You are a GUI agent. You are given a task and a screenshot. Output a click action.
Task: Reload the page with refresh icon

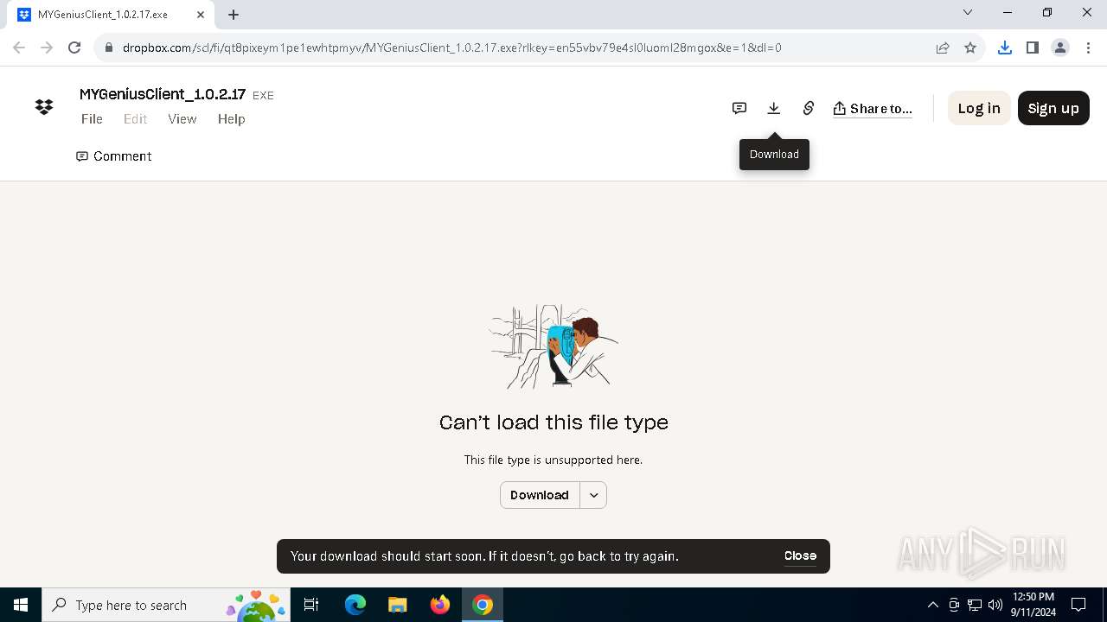click(x=74, y=48)
